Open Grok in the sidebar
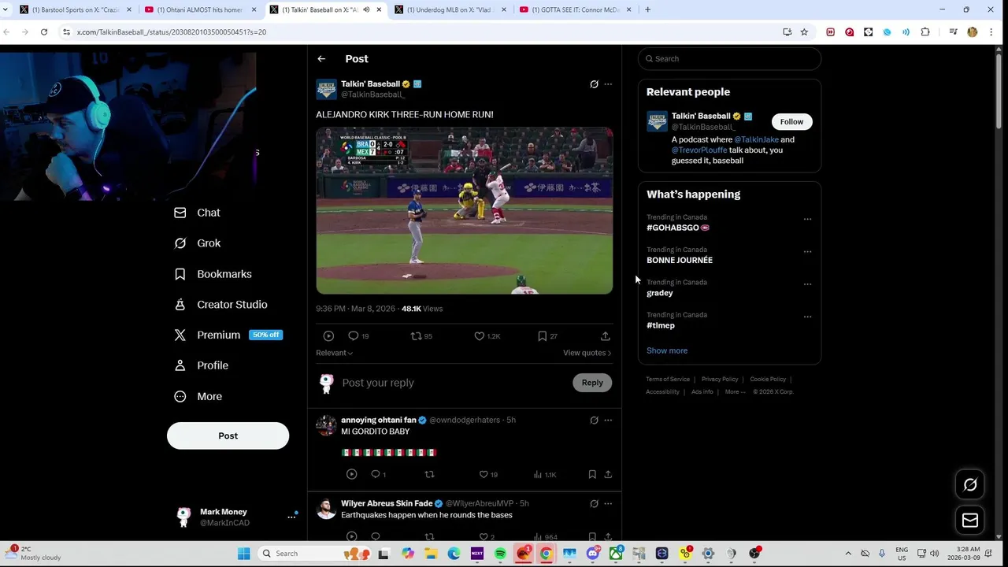1008x567 pixels. coord(198,243)
